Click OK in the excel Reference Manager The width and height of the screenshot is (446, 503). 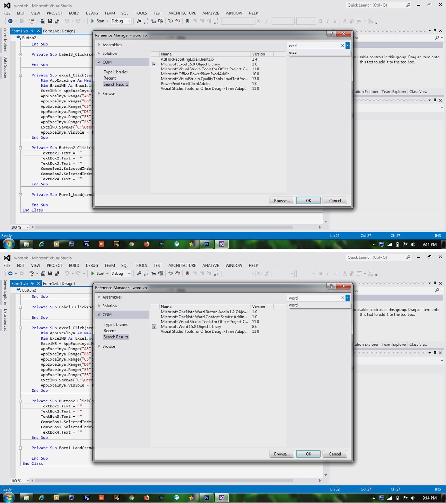(x=308, y=201)
